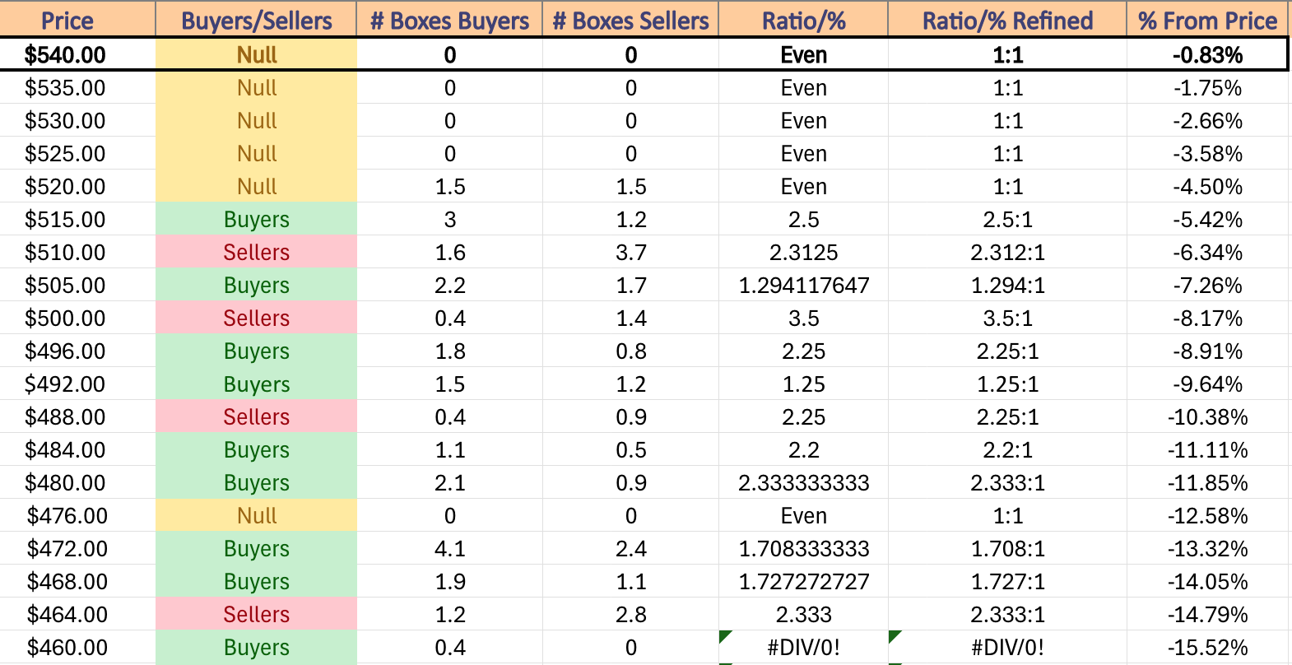Viewport: 1292px width, 665px height.
Task: Click the $520.00 price cell
Action: coord(77,186)
